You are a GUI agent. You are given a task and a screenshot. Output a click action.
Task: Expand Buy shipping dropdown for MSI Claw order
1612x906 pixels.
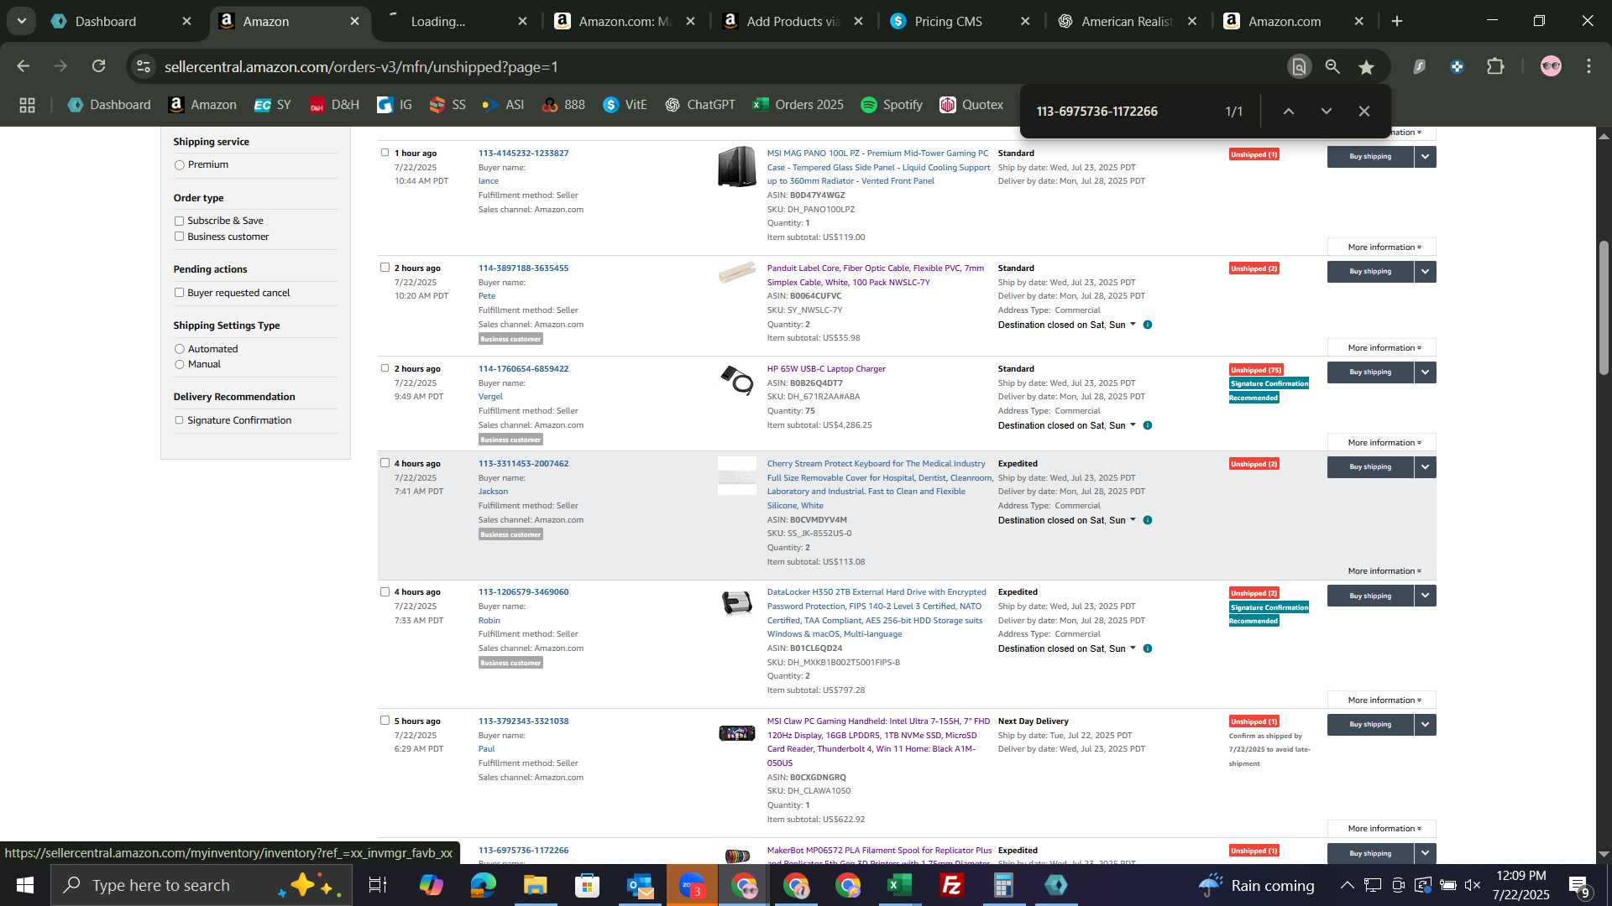pyautogui.click(x=1425, y=725)
